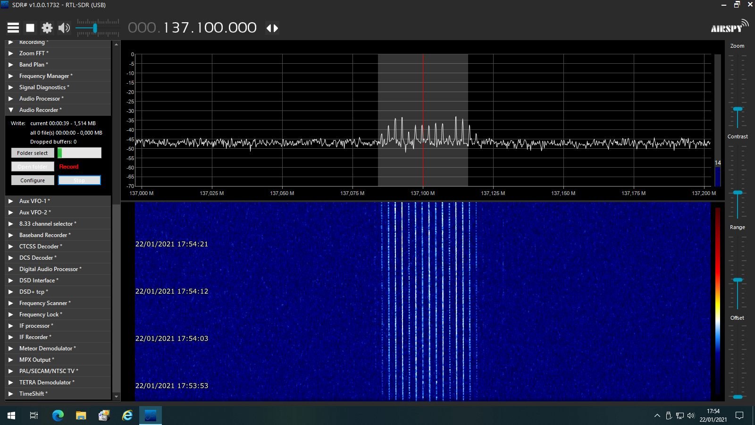
Task: Click the Open folder button
Action: [33, 167]
